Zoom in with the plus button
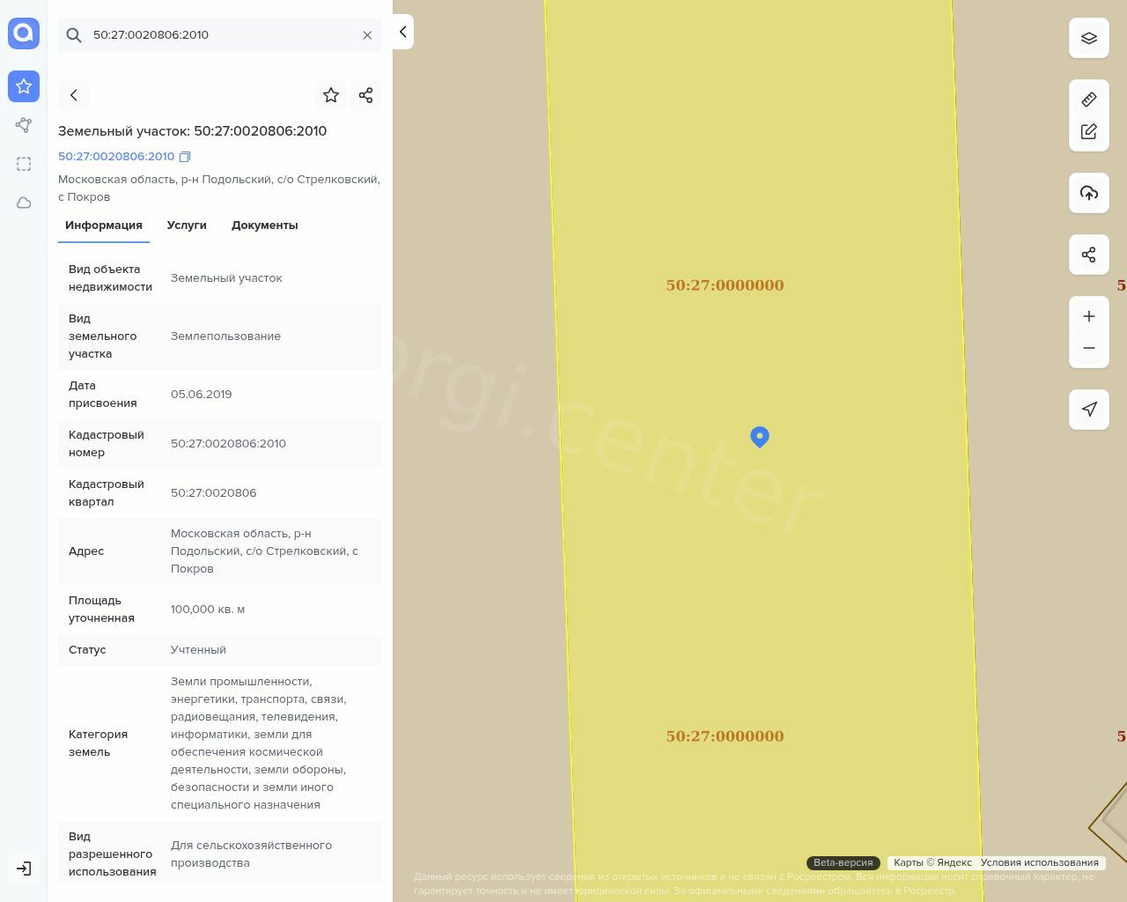The image size is (1127, 902). click(x=1089, y=316)
